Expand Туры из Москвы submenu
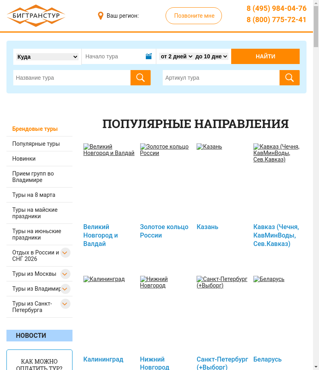 pos(65,274)
